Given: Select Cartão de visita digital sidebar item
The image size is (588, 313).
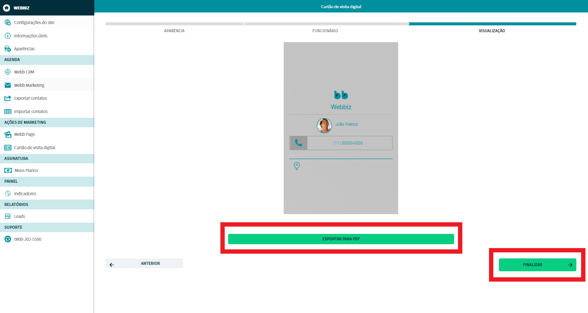Looking at the screenshot, I should tap(34, 147).
